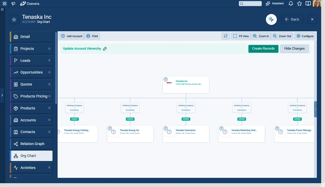Click into the top search field
This screenshot has width=325, height=187.
[250, 4]
